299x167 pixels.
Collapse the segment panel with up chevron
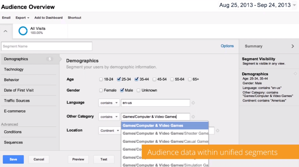[x=6, y=31]
